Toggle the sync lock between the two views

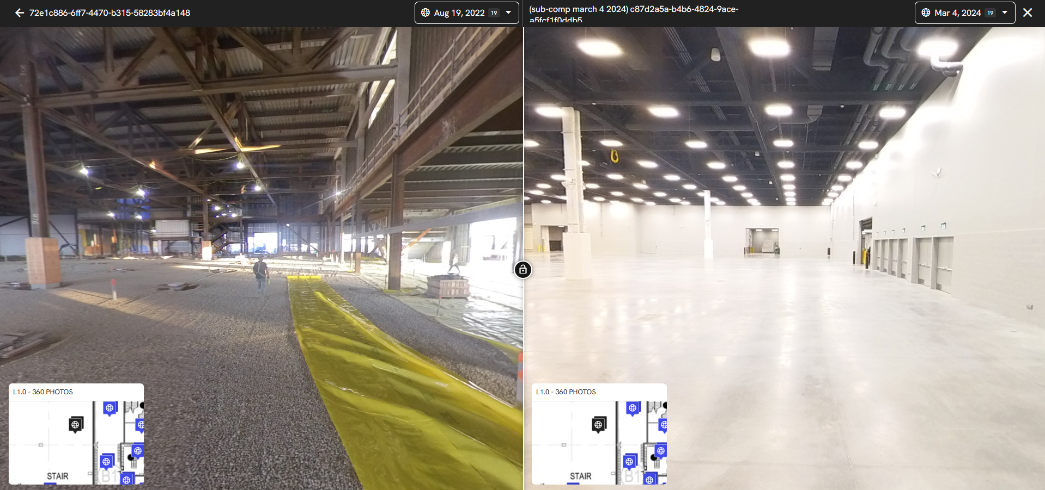point(522,269)
